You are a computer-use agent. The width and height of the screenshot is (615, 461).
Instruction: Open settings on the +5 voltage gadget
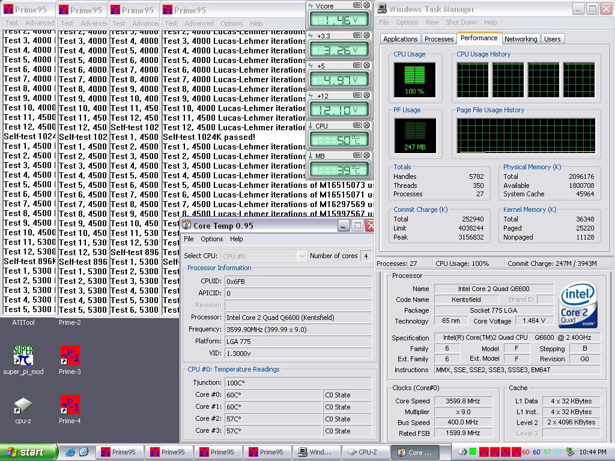pos(357,65)
